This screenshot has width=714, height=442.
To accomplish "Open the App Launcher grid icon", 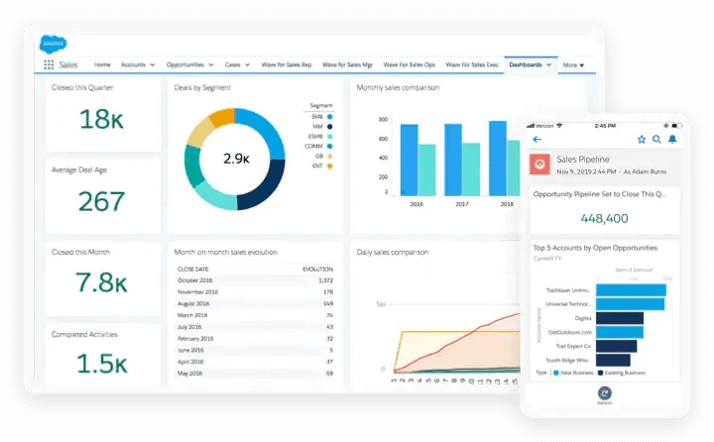I will [x=49, y=64].
